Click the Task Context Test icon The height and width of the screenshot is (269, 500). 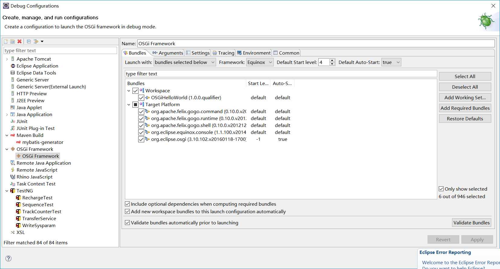[13, 184]
